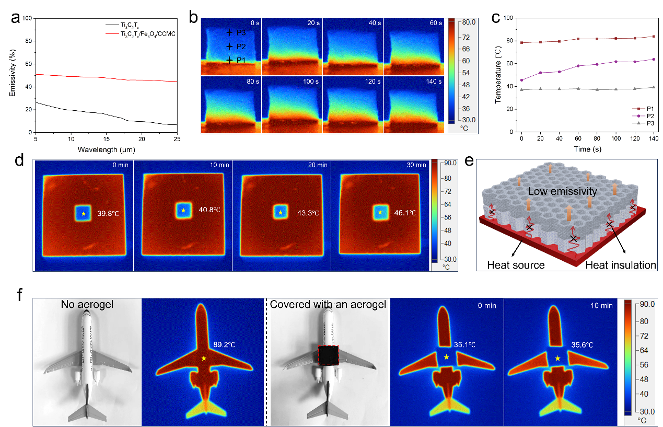Click the black aerogel square with red dashed border
663x427 pixels.
[x=330, y=355]
